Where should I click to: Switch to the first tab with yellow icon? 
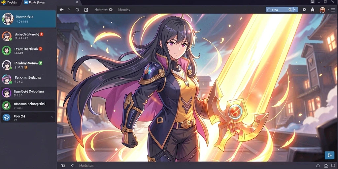(x=10, y=2)
